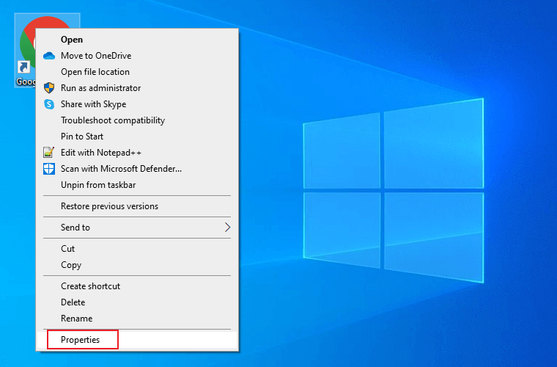
Task: Choose Rename in the context menu
Action: pyautogui.click(x=137, y=319)
